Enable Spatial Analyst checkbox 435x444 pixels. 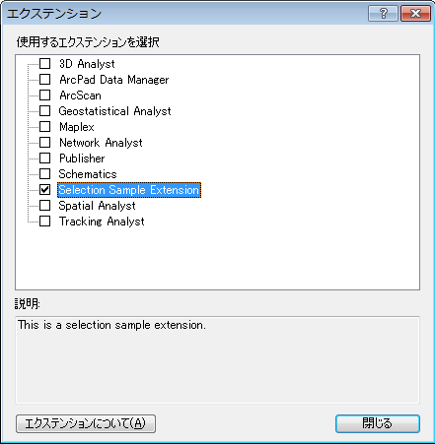click(x=45, y=205)
